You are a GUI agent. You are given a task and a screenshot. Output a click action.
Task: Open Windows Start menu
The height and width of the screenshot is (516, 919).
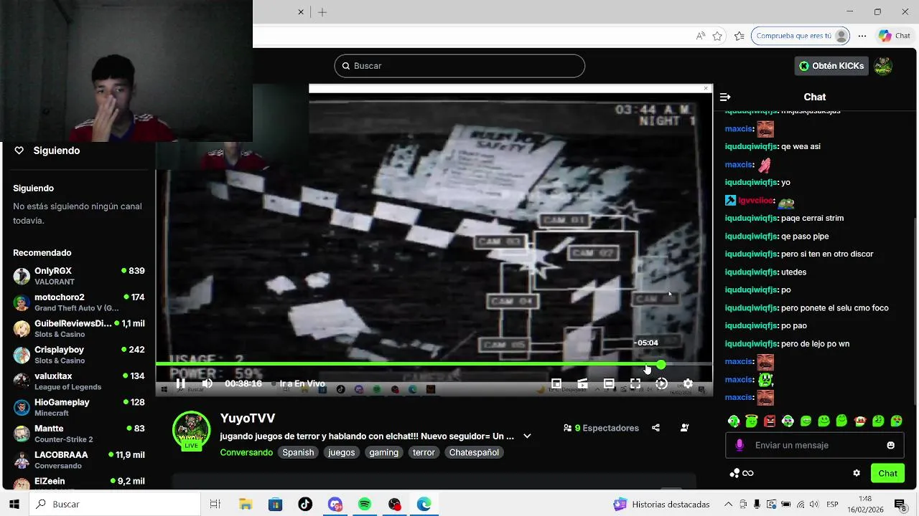[14, 504]
